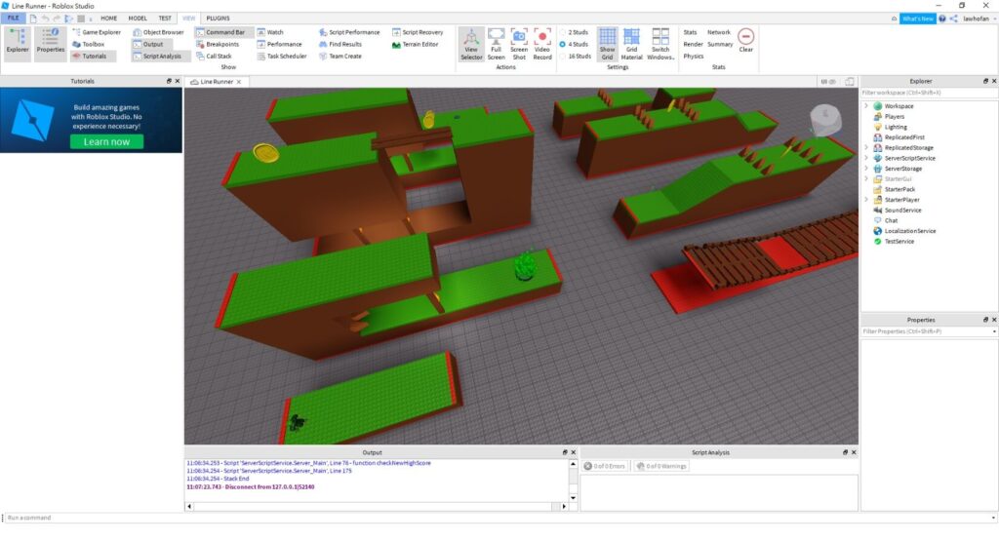The height and width of the screenshot is (541, 999).
Task: Switch to the HOME ribbon tab
Action: [109, 19]
